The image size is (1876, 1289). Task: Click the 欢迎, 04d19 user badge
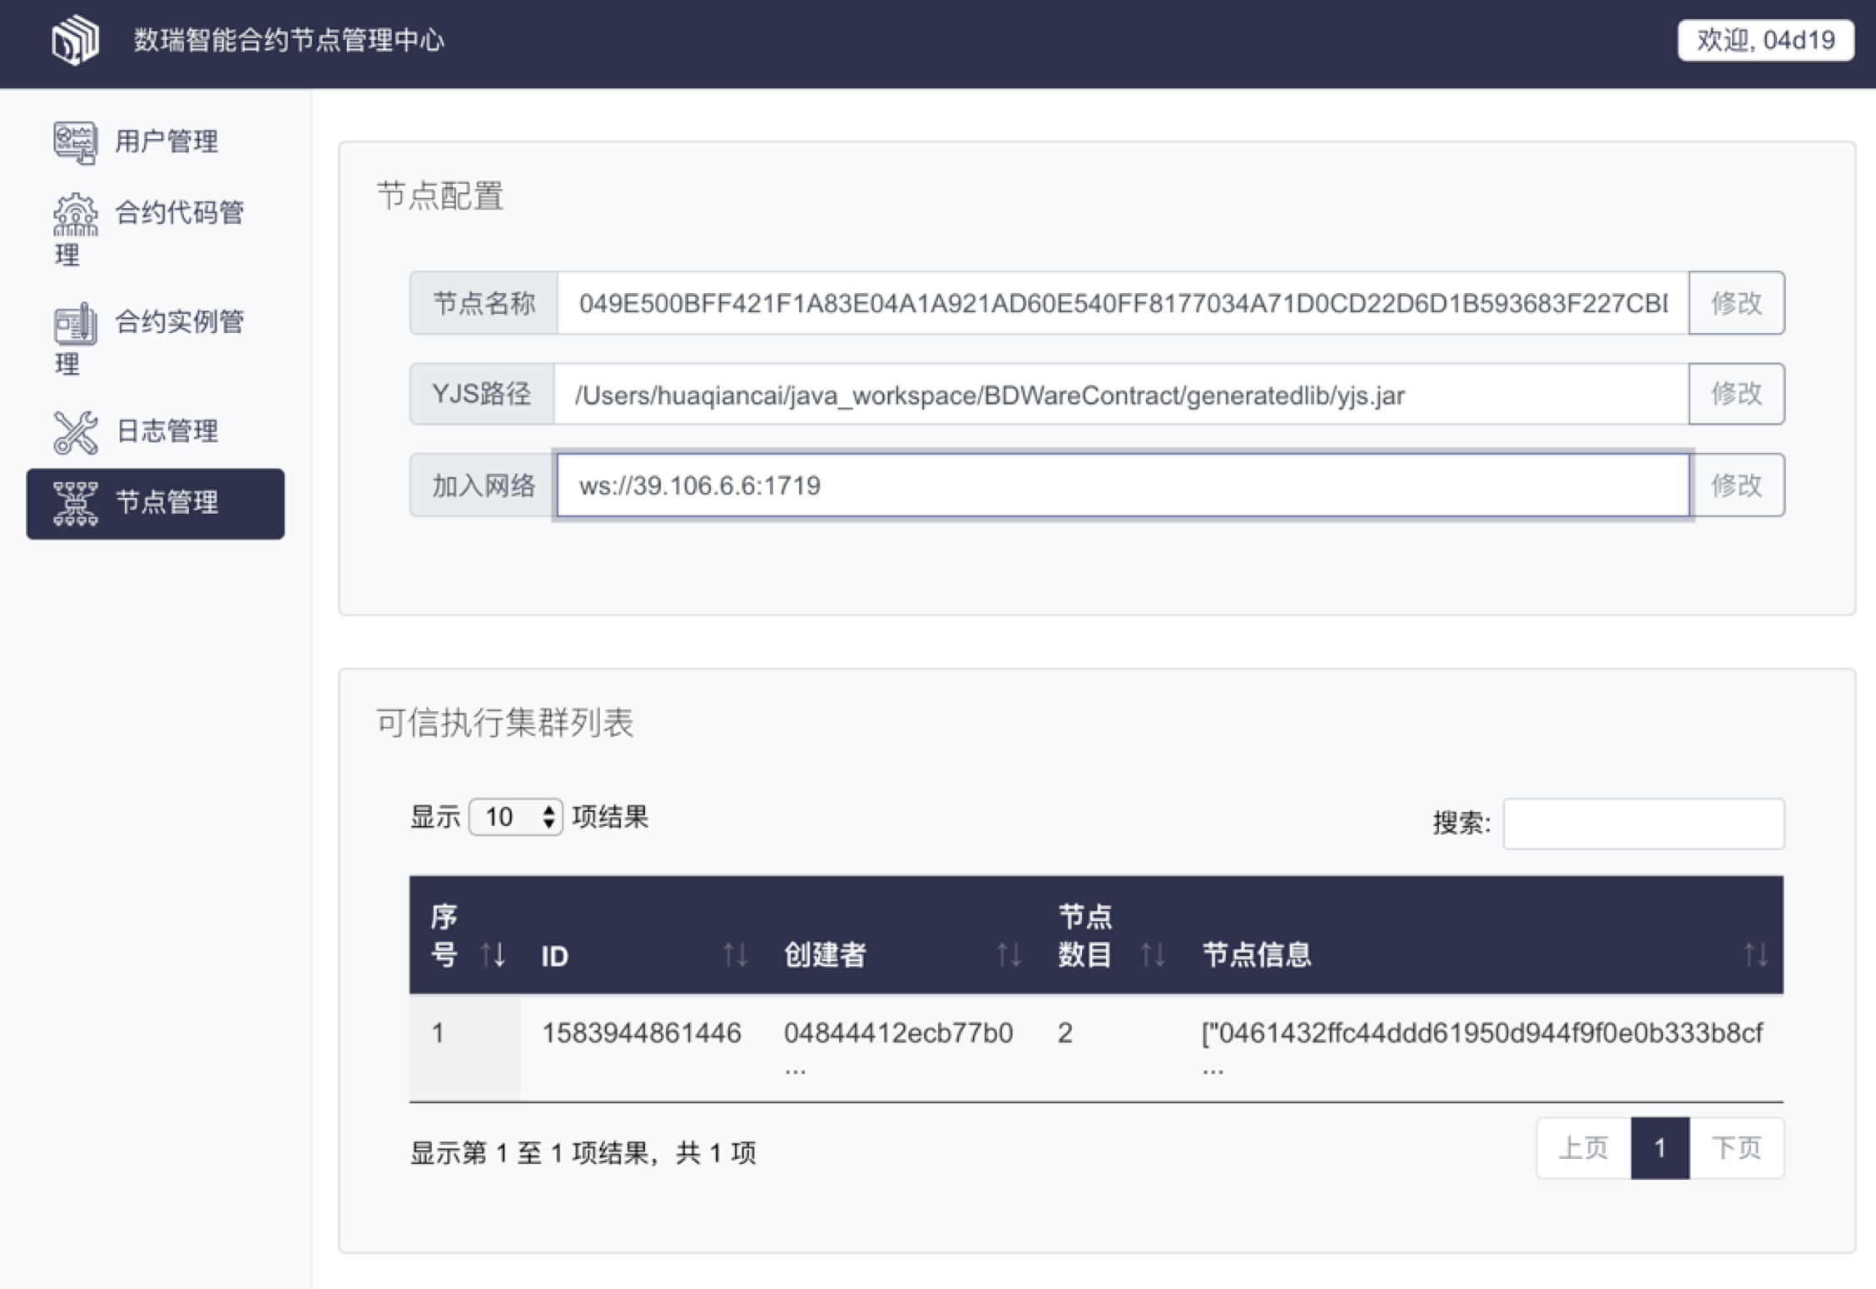tap(1765, 40)
